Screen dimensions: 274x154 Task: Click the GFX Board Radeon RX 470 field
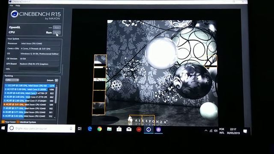click(39, 64)
